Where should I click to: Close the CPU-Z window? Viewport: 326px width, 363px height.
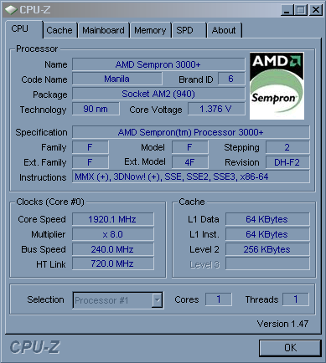[316, 10]
